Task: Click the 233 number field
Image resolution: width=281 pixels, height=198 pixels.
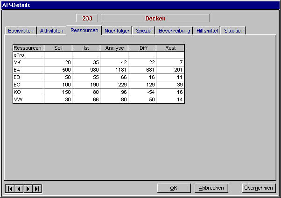Action: tap(87, 19)
